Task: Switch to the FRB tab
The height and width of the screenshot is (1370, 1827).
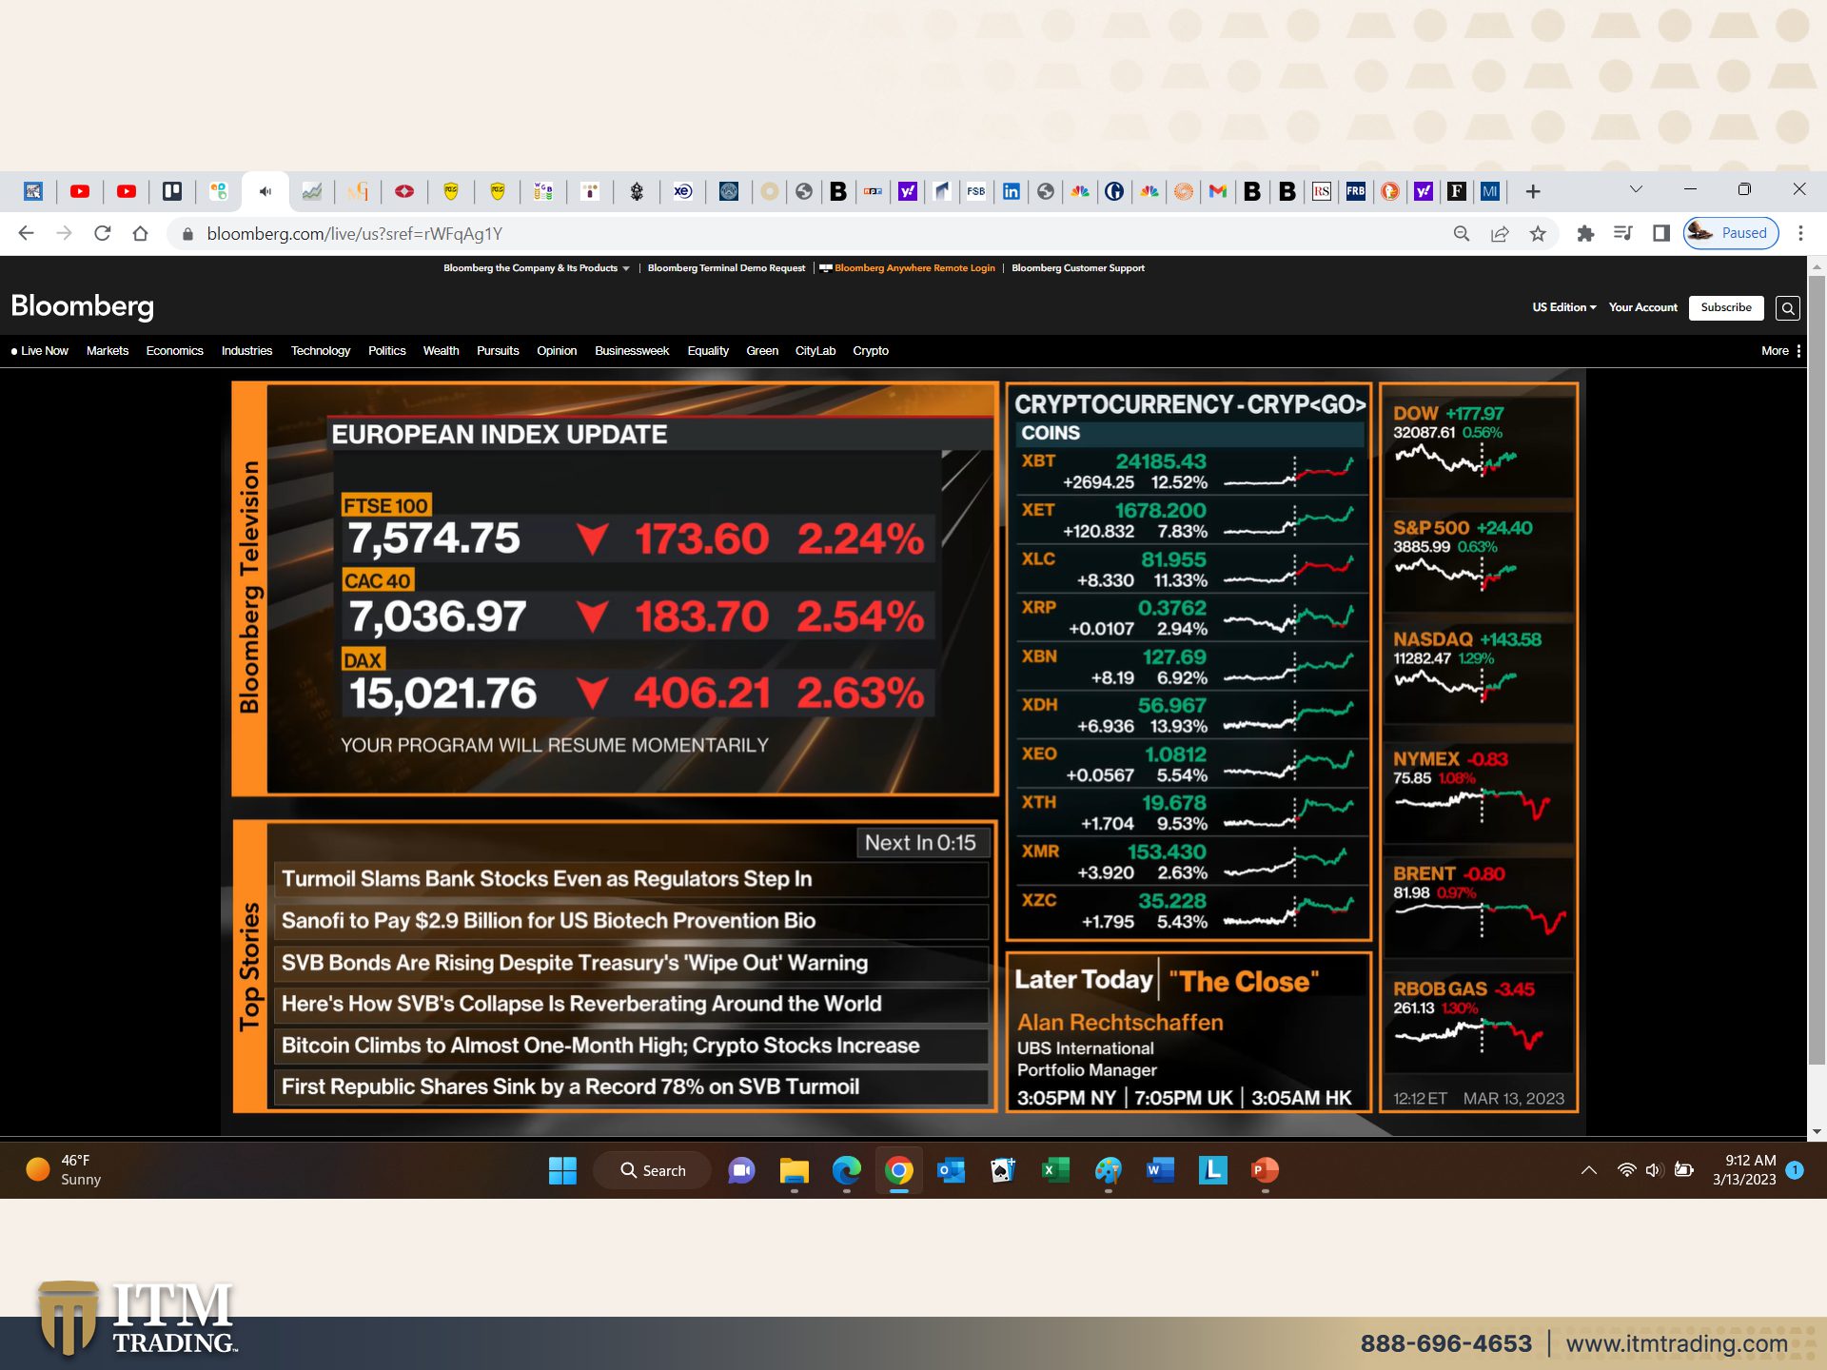Action: [x=1356, y=191]
